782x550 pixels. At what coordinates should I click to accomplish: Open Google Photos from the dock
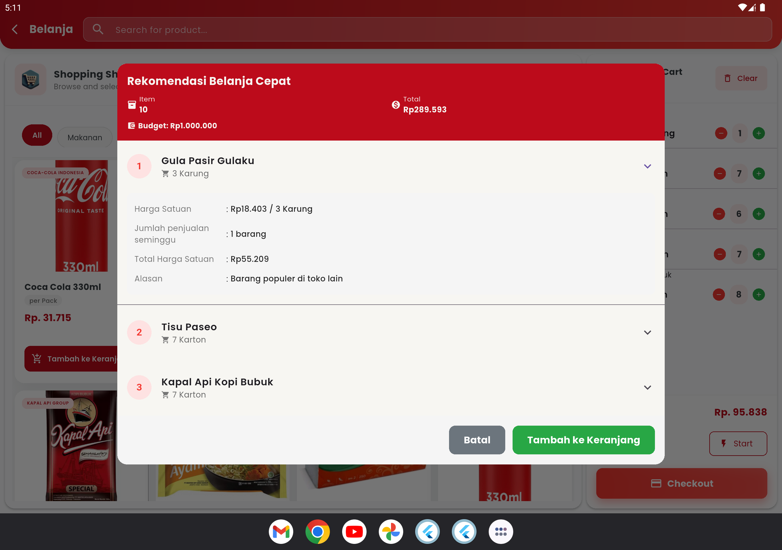pos(391,531)
